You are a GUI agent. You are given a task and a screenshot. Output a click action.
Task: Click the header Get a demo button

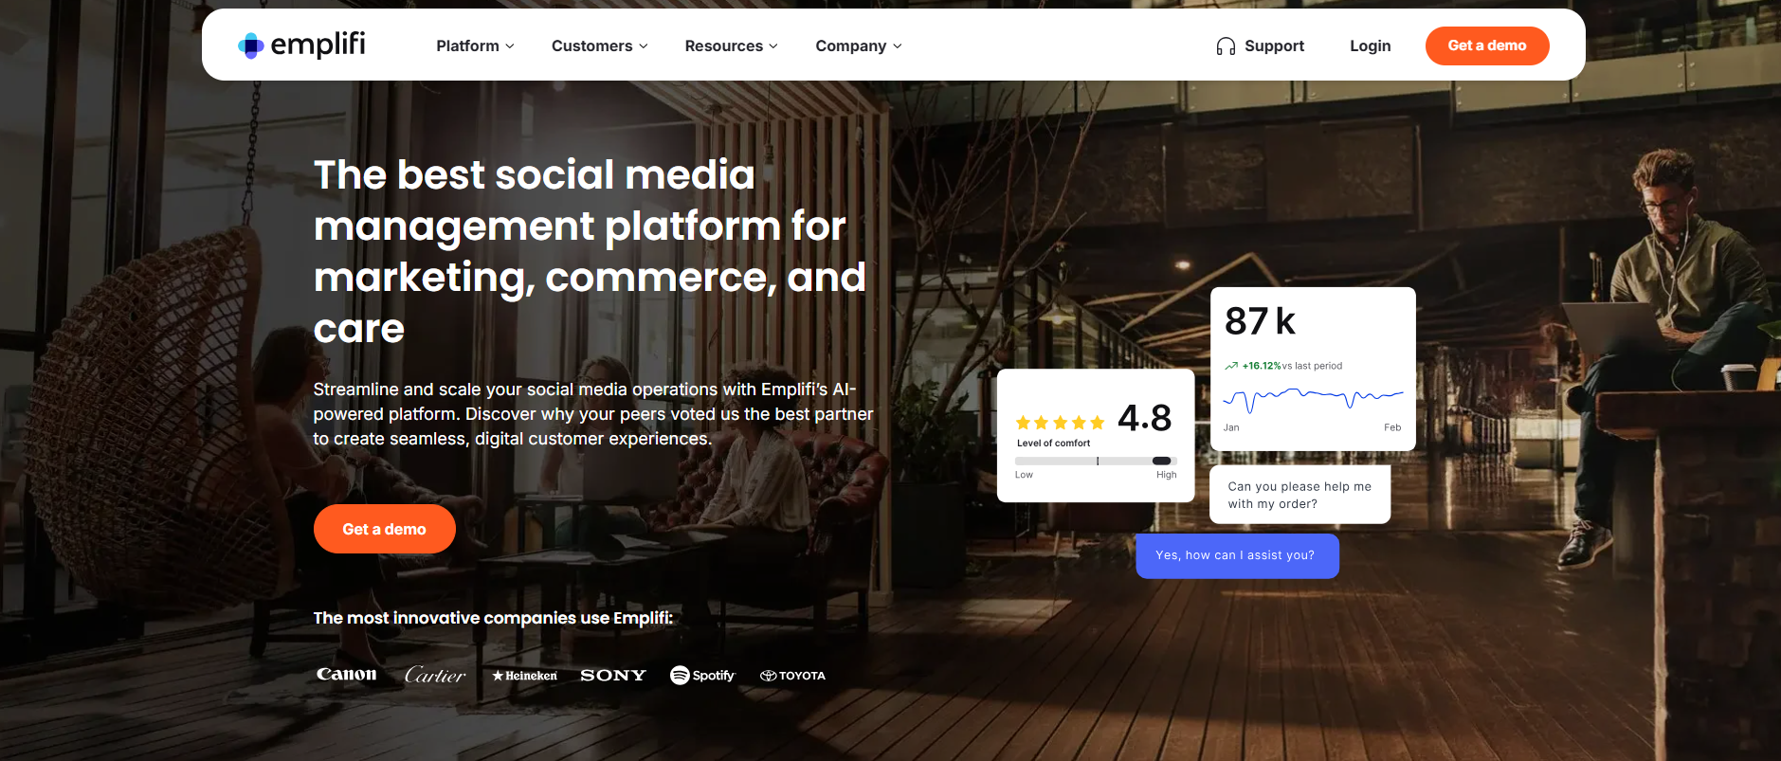1486,45
